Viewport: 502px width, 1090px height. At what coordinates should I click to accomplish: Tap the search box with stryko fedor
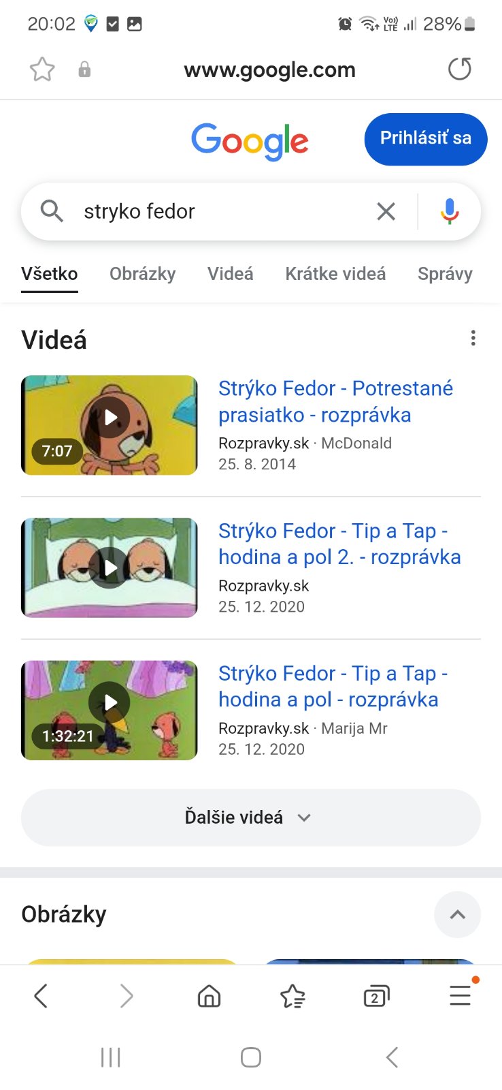(x=218, y=211)
